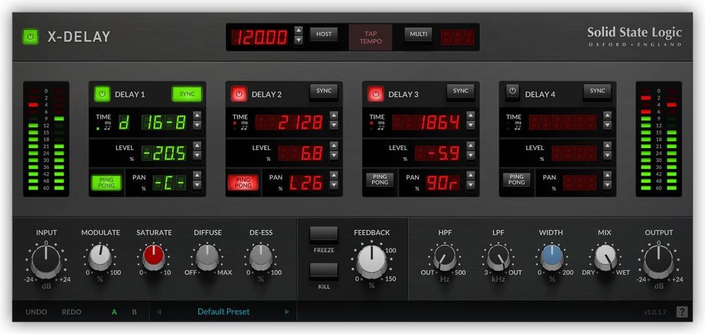Click the LPF knob

click(x=498, y=258)
